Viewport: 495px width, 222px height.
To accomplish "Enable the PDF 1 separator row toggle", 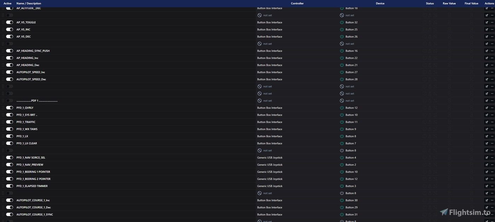I will [x=10, y=101].
